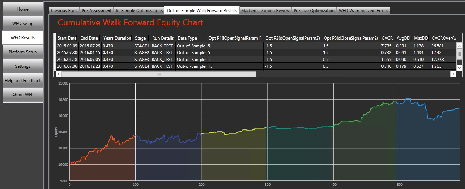The width and height of the screenshot is (465, 189).
Task: Click the horizontal scrollbar left arrow
Action: (x=59, y=74)
